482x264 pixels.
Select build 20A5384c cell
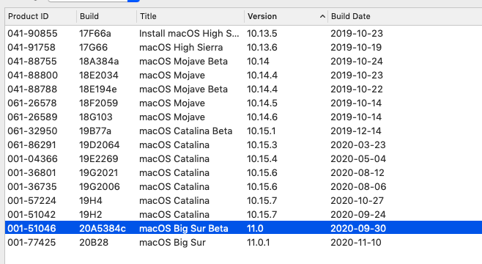(x=103, y=229)
